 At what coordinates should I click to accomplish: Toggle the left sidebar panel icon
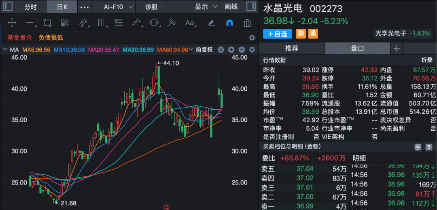point(8,7)
